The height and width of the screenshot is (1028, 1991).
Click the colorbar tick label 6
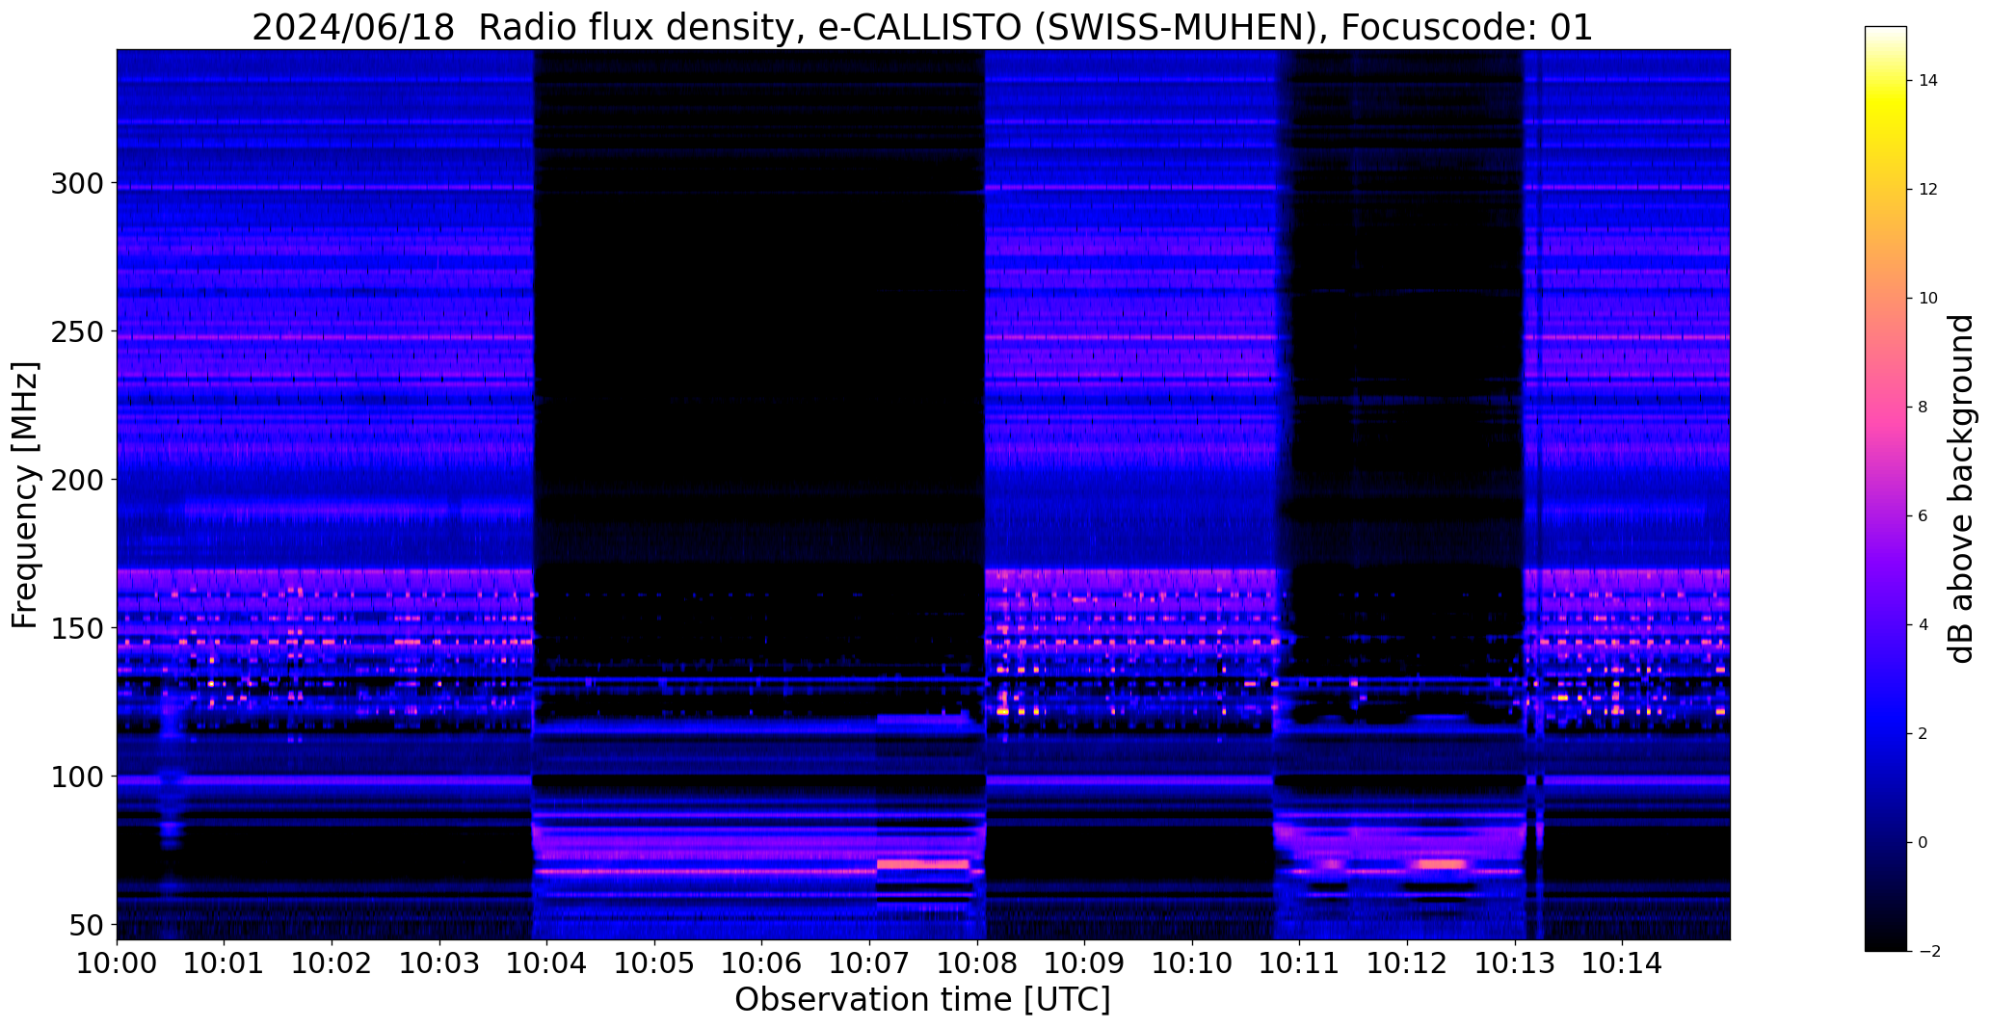(x=1924, y=516)
